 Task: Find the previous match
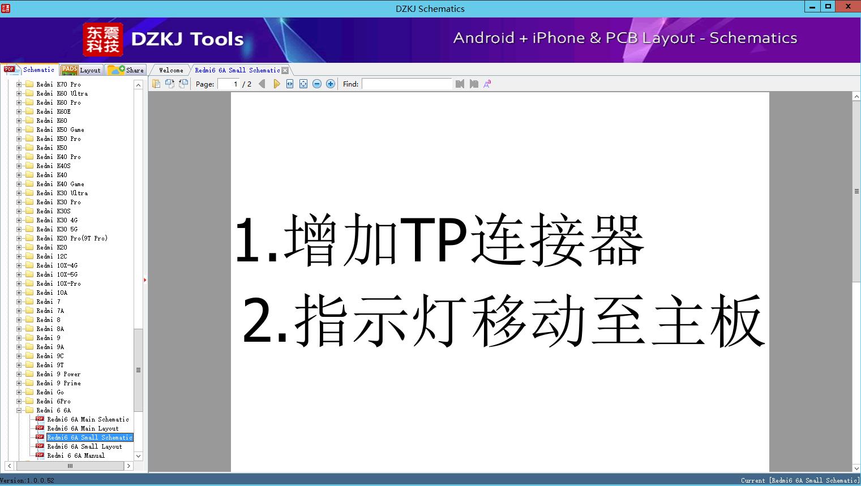tap(460, 84)
